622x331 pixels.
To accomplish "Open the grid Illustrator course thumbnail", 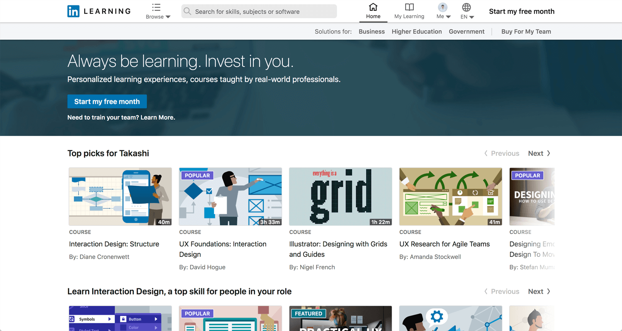I will [340, 196].
